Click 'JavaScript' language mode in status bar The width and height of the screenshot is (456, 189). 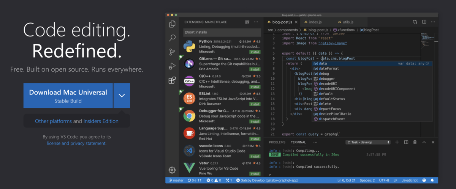point(410,180)
